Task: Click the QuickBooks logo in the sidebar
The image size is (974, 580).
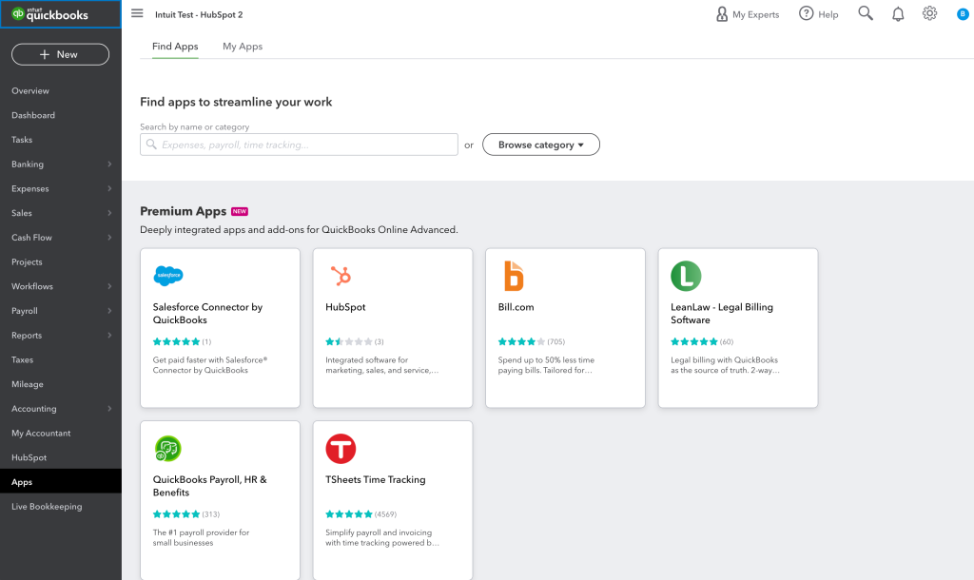Action: [x=50, y=14]
